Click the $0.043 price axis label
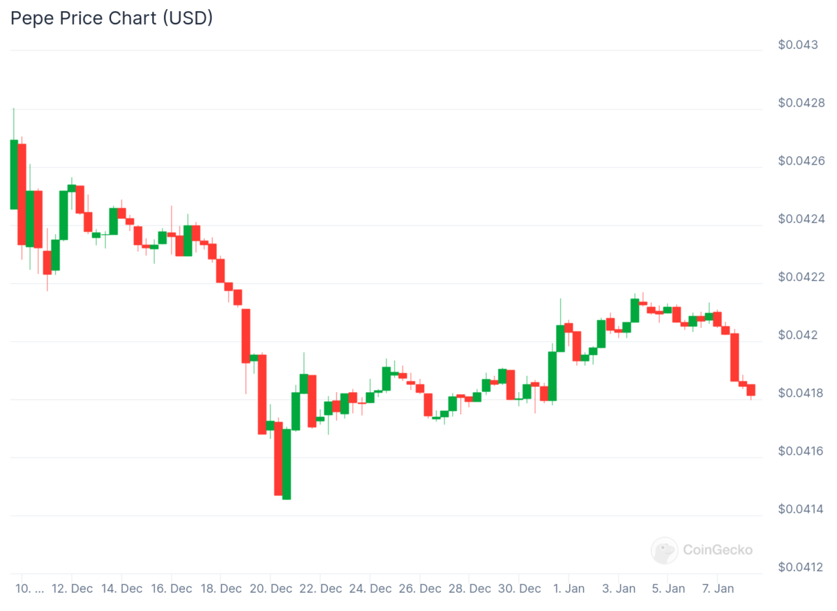 (x=798, y=45)
